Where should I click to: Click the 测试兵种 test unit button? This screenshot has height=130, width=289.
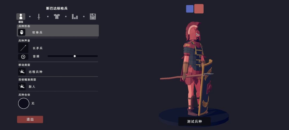[x=195, y=121]
